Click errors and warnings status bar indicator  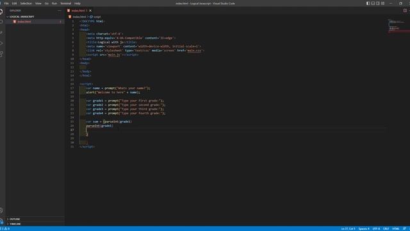point(5,228)
